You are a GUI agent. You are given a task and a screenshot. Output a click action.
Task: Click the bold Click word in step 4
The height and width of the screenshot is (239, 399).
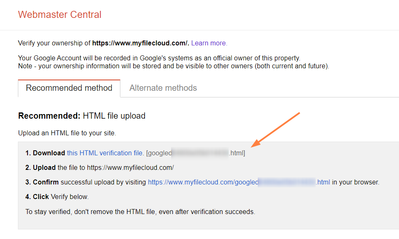point(41,197)
